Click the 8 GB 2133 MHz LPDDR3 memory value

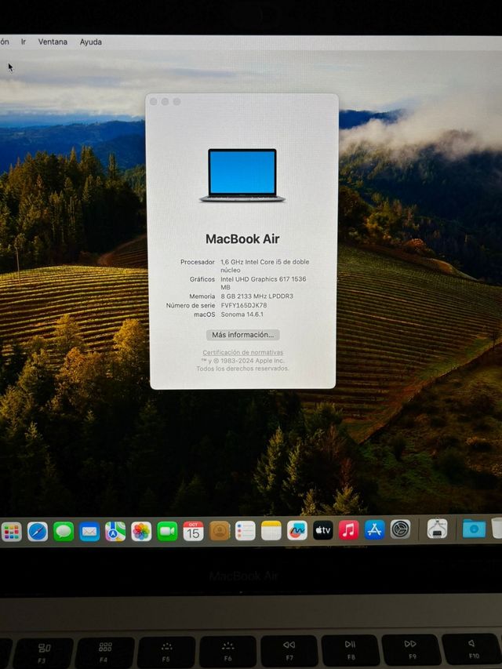point(257,296)
